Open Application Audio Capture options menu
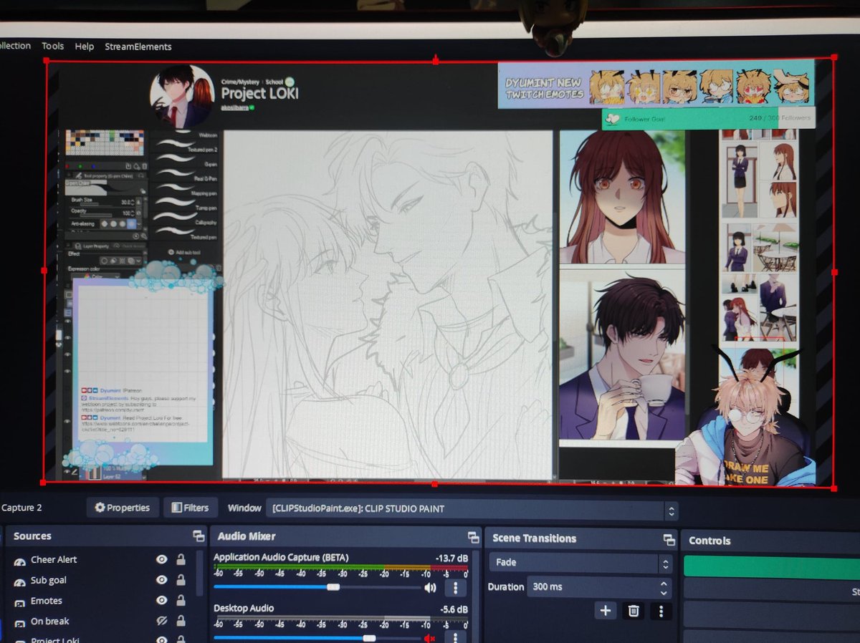Image resolution: width=860 pixels, height=643 pixels. [456, 588]
